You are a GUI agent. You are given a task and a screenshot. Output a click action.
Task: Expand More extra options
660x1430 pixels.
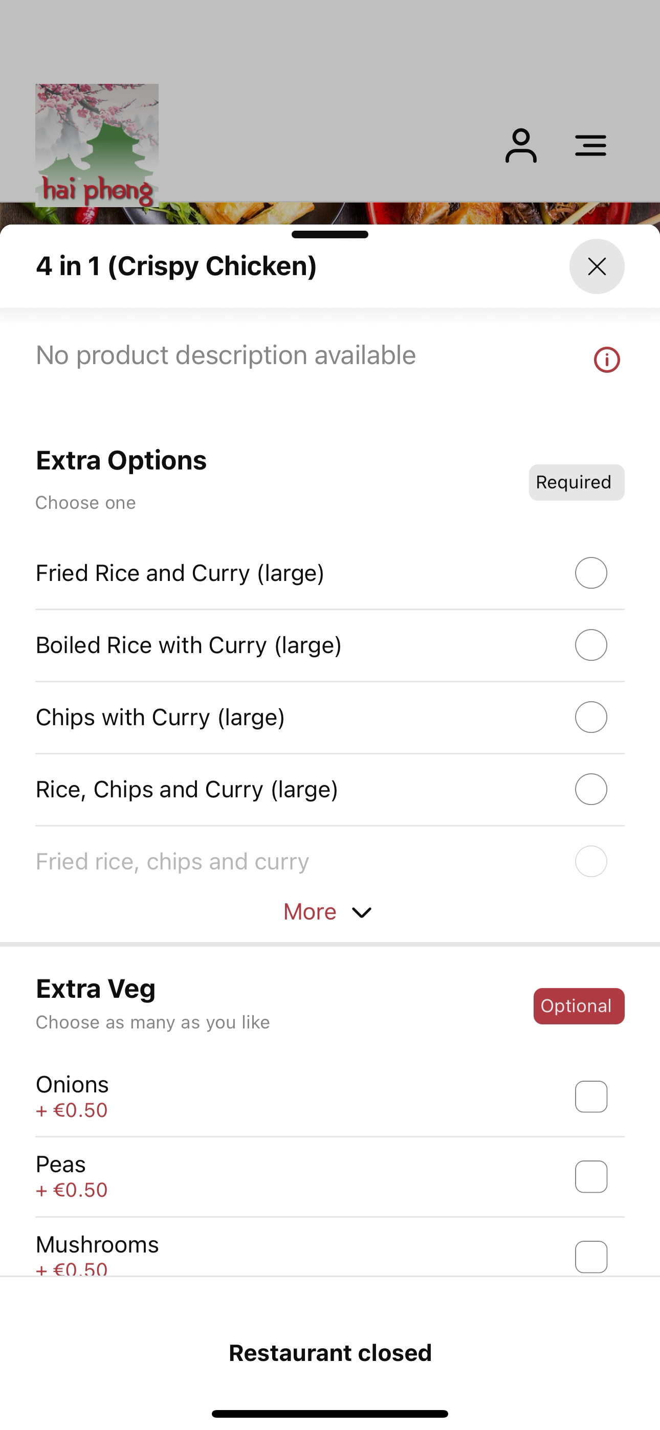click(328, 912)
